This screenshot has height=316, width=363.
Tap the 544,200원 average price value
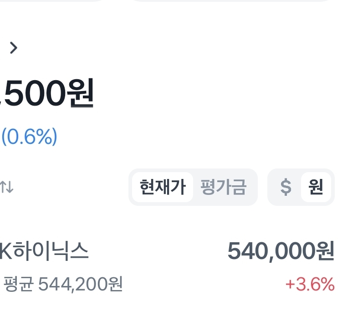(x=80, y=285)
